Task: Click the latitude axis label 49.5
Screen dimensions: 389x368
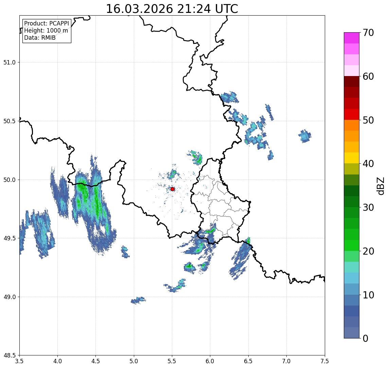Action: [10, 238]
